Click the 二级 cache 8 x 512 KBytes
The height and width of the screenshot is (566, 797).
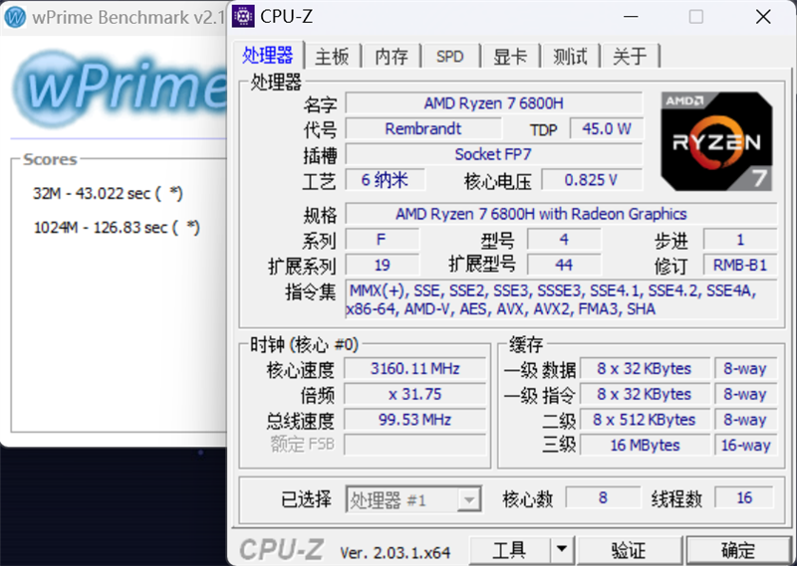tap(645, 420)
